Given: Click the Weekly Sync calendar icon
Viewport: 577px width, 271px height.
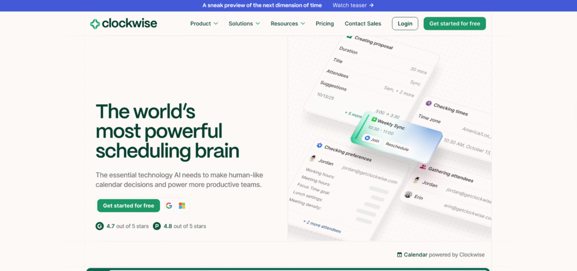Looking at the screenshot, I should click(x=374, y=119).
